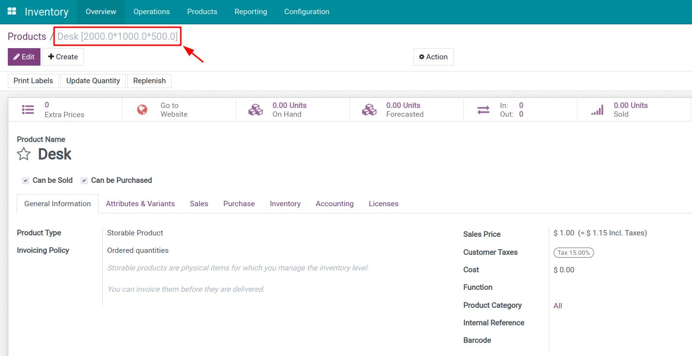Switch to Attributes & Variants tab

(x=140, y=204)
